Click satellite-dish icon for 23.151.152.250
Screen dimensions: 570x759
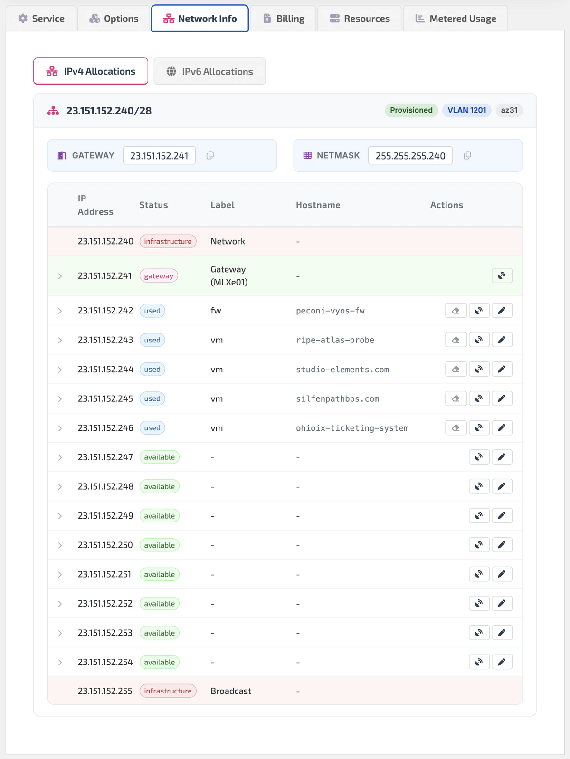[x=479, y=545]
